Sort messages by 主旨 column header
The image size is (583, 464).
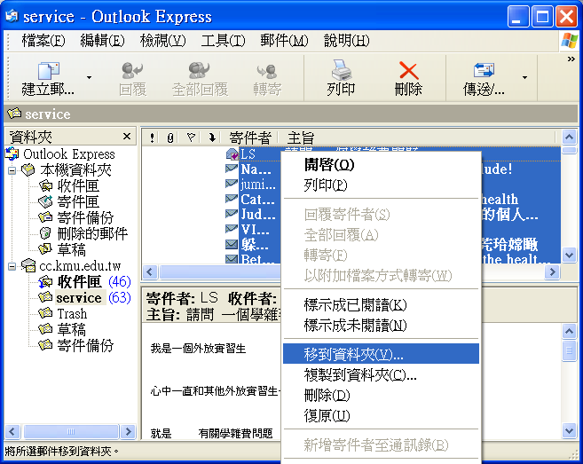click(x=301, y=138)
